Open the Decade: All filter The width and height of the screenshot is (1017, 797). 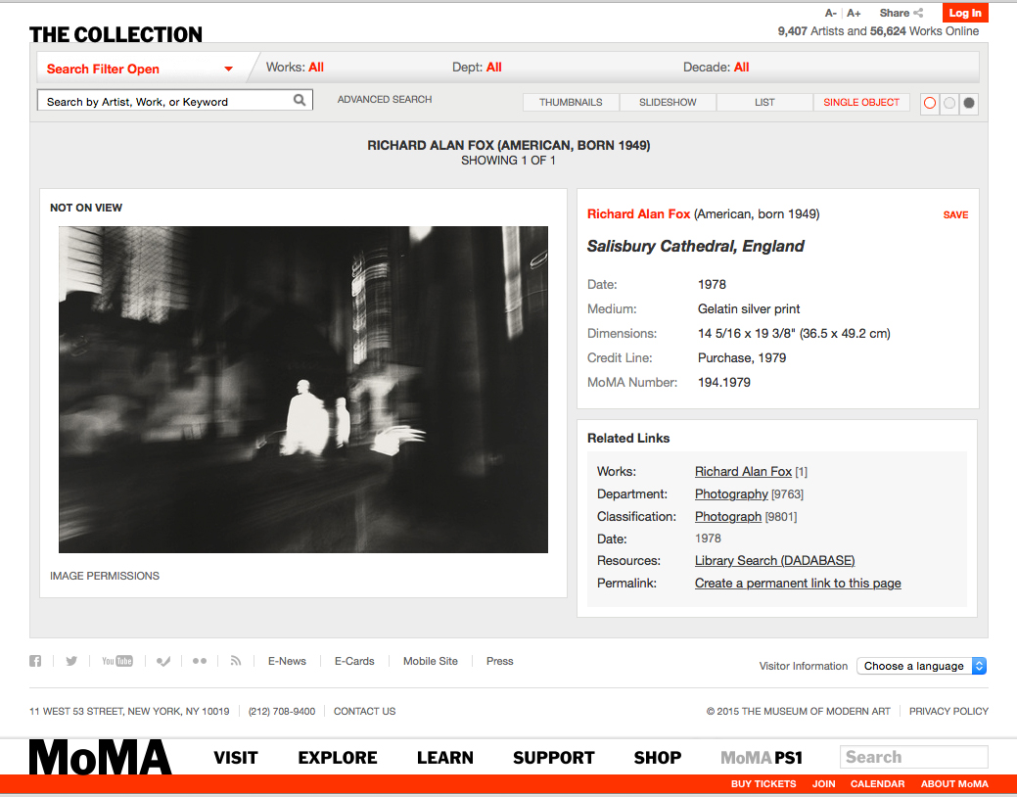(x=716, y=68)
